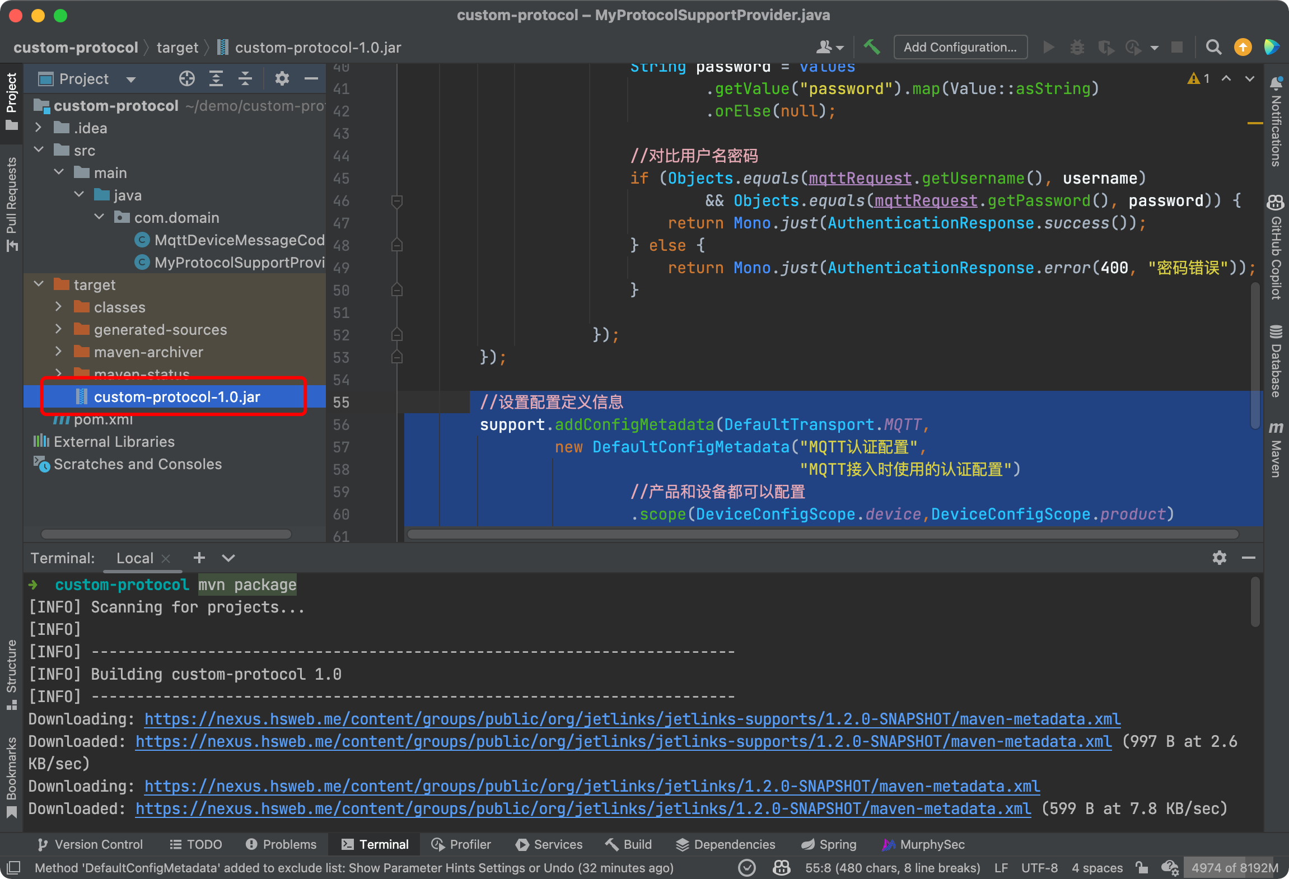
Task: Open the Spring tab
Action: point(829,844)
